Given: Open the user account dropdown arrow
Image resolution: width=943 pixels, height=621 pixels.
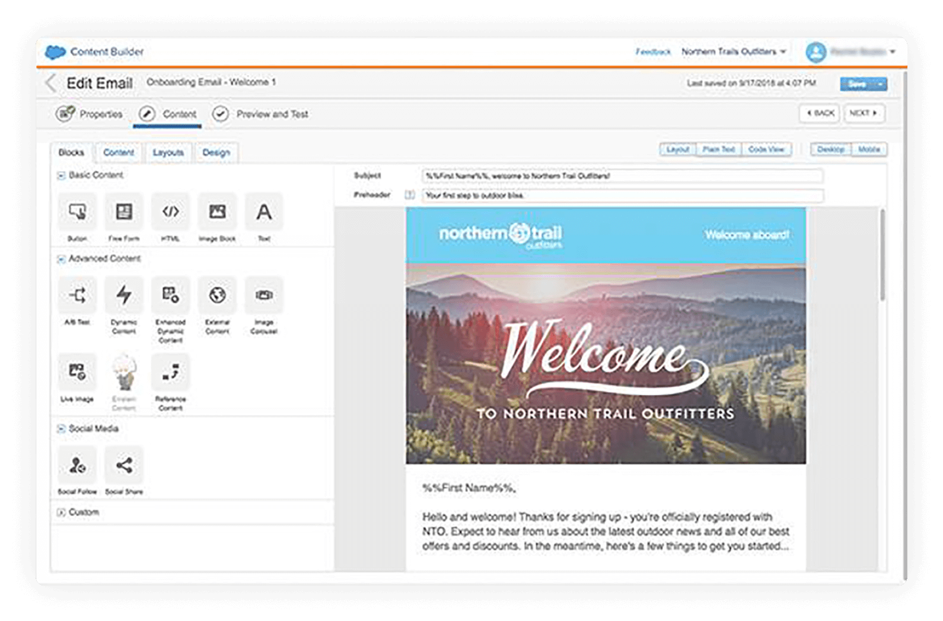Looking at the screenshot, I should pos(893,52).
